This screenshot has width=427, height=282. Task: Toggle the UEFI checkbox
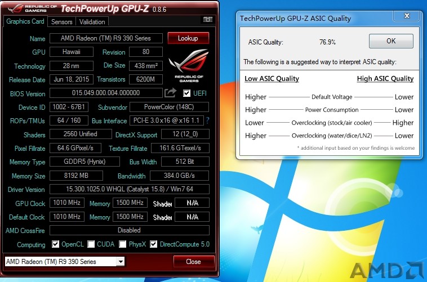click(x=186, y=93)
